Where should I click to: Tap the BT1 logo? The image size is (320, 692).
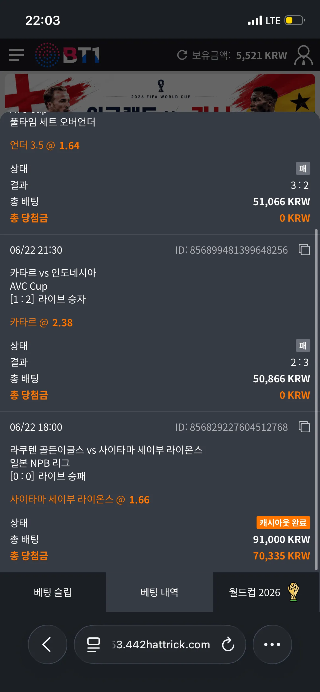[x=67, y=55]
